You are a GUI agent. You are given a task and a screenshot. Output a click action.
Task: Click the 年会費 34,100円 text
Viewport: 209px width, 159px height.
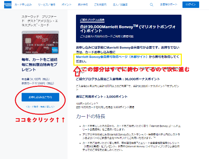coord(36,79)
